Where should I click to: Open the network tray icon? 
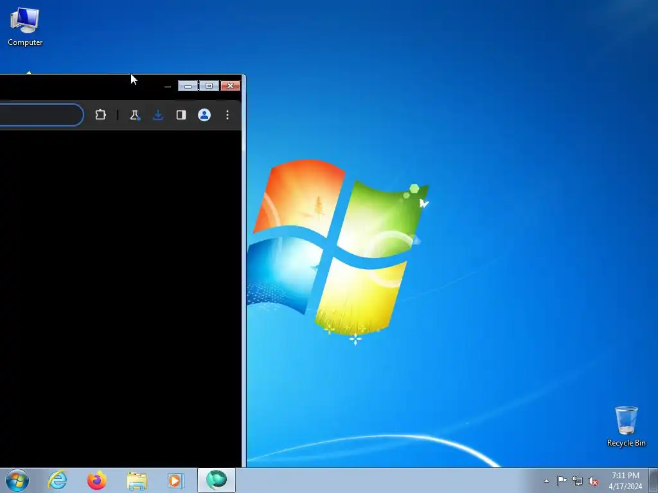[578, 481]
